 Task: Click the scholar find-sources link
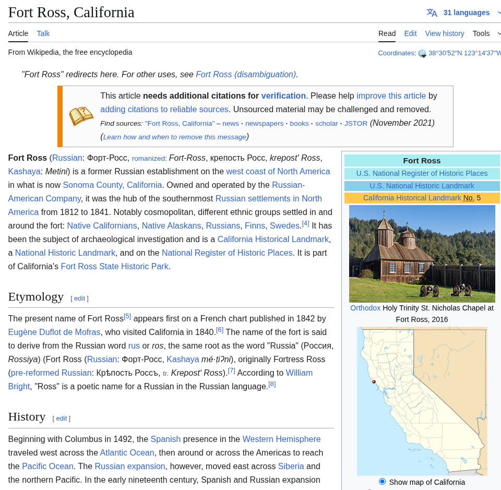[x=326, y=124]
